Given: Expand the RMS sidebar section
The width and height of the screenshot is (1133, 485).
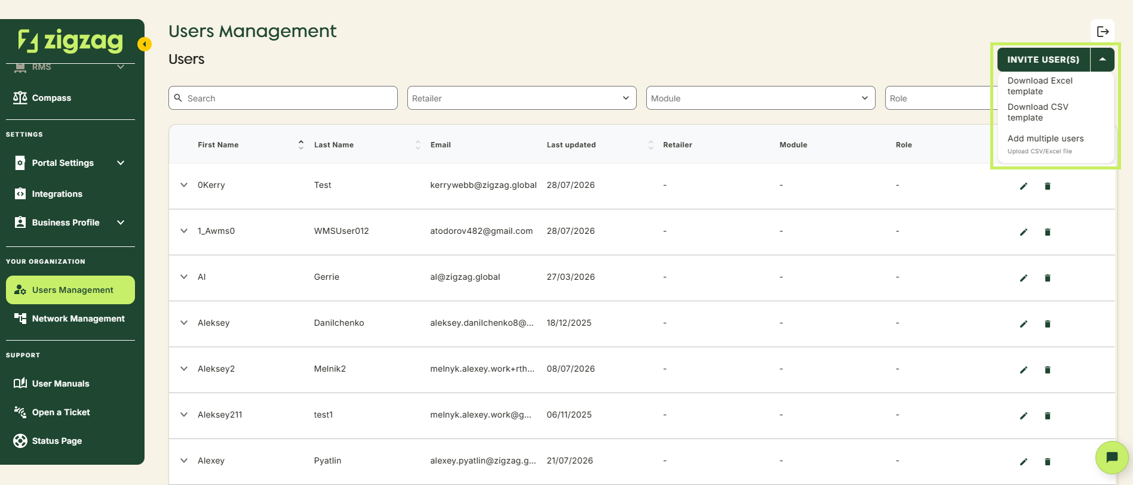Looking at the screenshot, I should [x=121, y=67].
